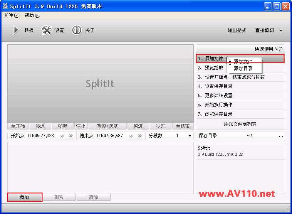
Task: Click the 结束点 time field 00:47:36,687
Action: pos(110,136)
